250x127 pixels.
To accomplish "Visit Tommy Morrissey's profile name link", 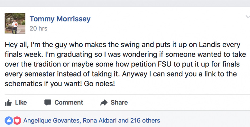I will point(60,19).
